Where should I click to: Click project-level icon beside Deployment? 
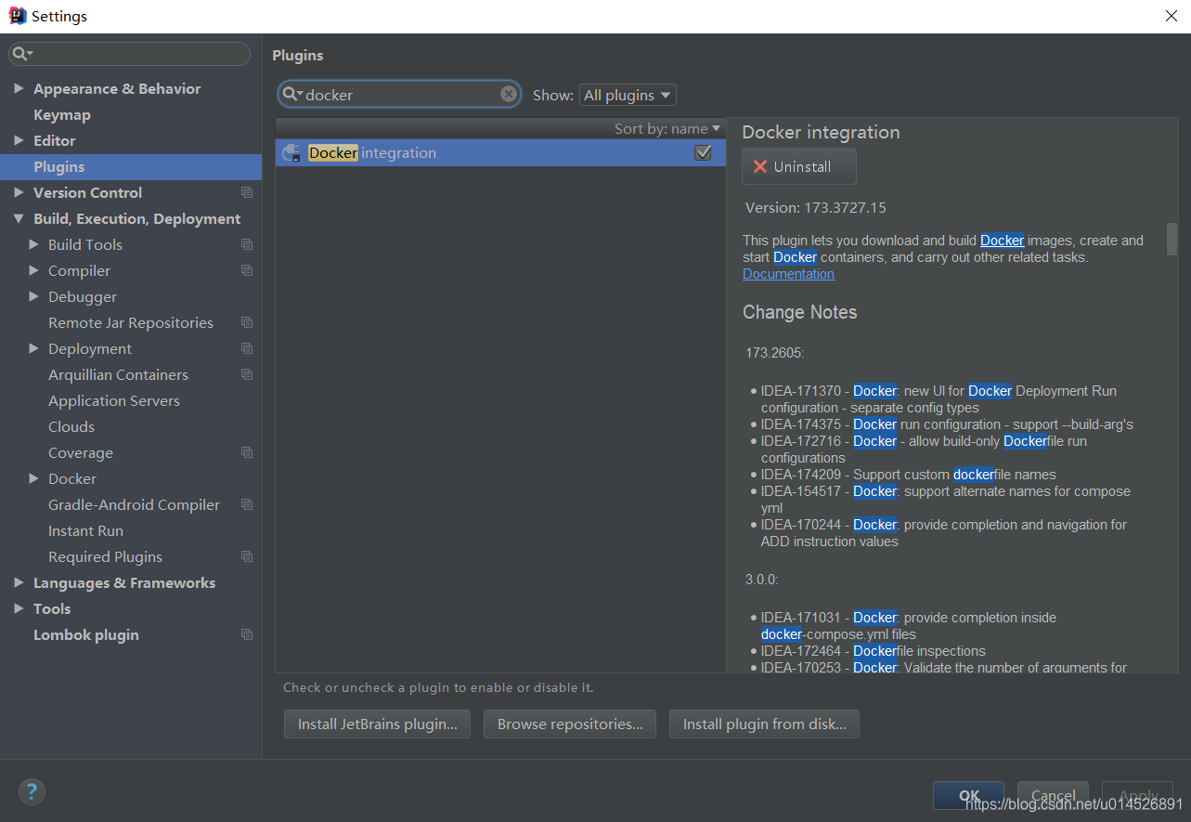coord(247,348)
